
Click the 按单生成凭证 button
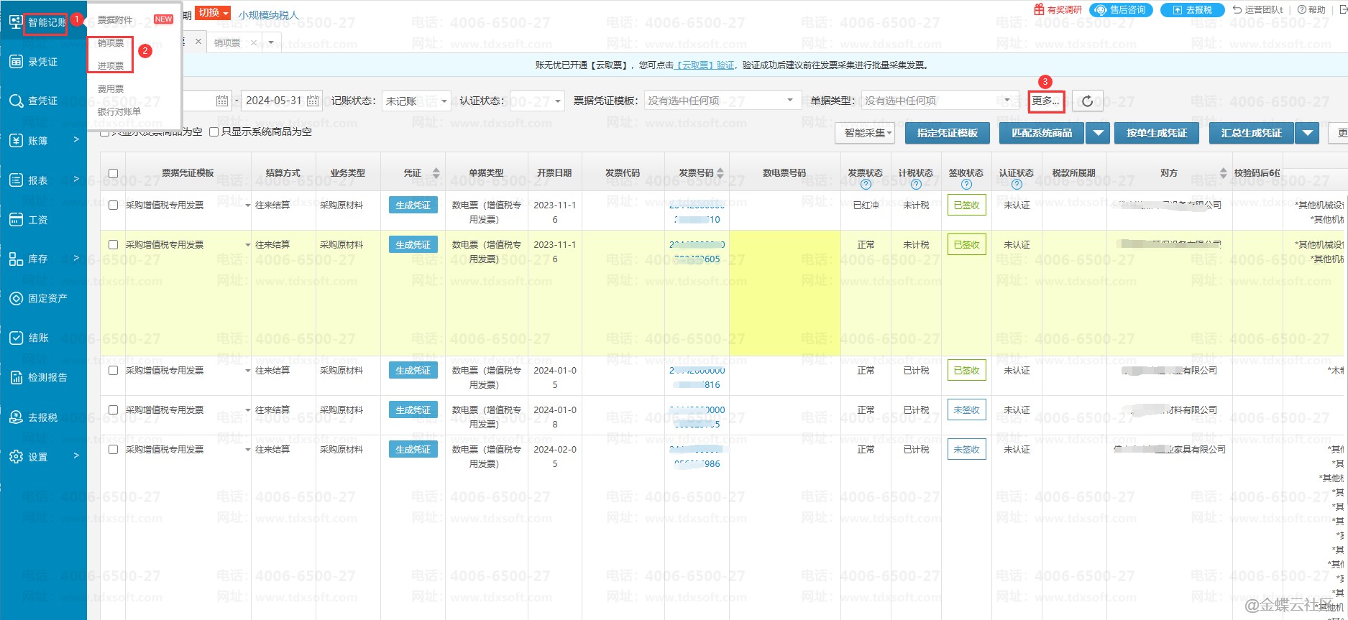(1156, 134)
